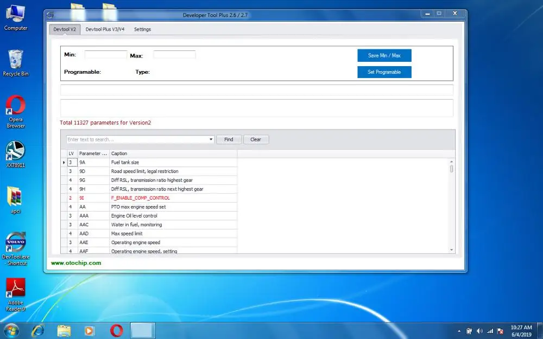Sort by the Parameter column header
Image resolution: width=543 pixels, height=339 pixels.
93,153
